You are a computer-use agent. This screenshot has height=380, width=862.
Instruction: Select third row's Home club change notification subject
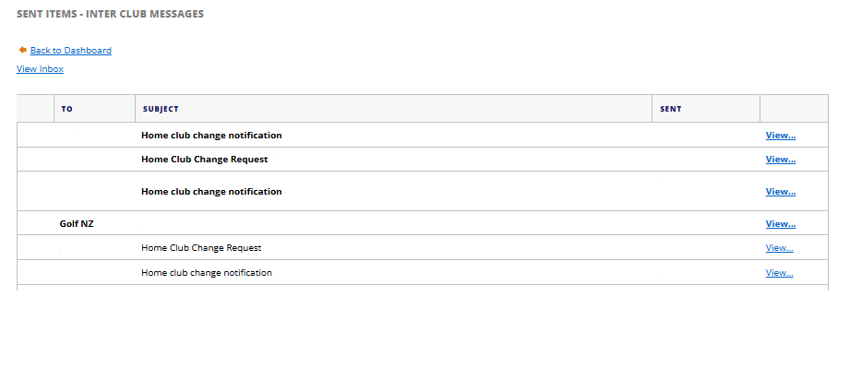[x=211, y=192]
